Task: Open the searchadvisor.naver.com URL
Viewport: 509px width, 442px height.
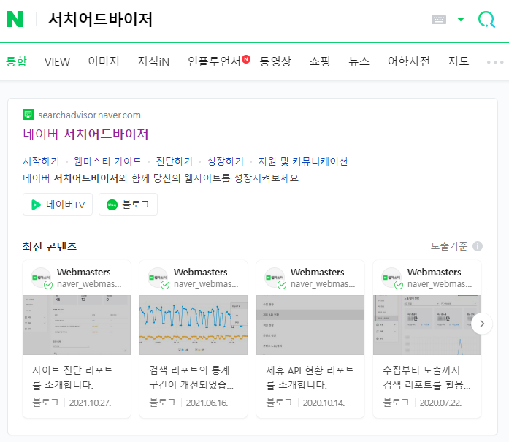Action: click(x=89, y=115)
